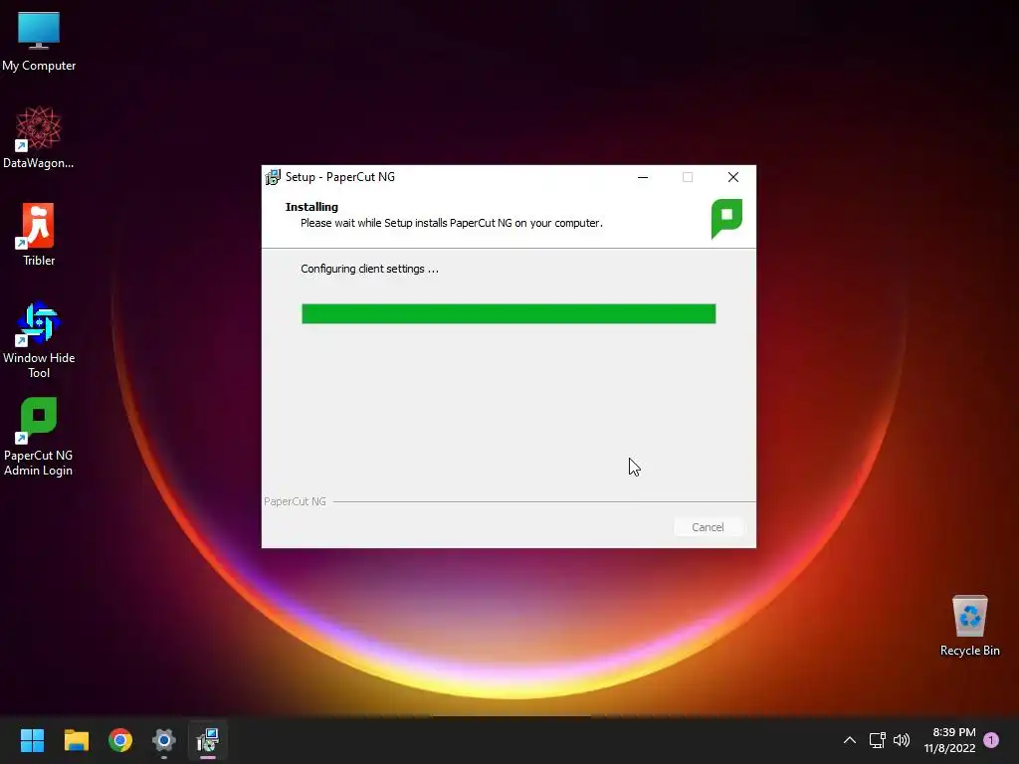Select the Tribler desktop shortcut
This screenshot has height=764, width=1019.
click(39, 235)
